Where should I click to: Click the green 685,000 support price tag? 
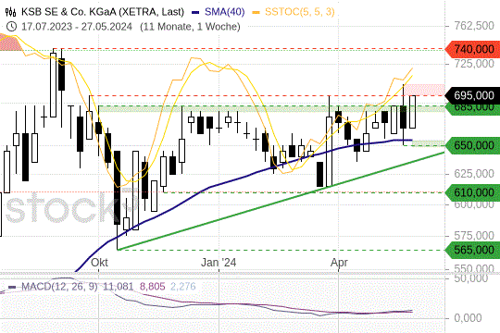tap(472, 109)
